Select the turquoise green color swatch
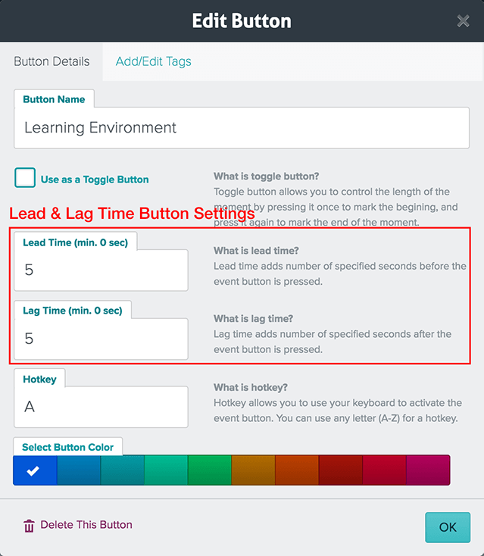484x556 pixels. coord(166,470)
